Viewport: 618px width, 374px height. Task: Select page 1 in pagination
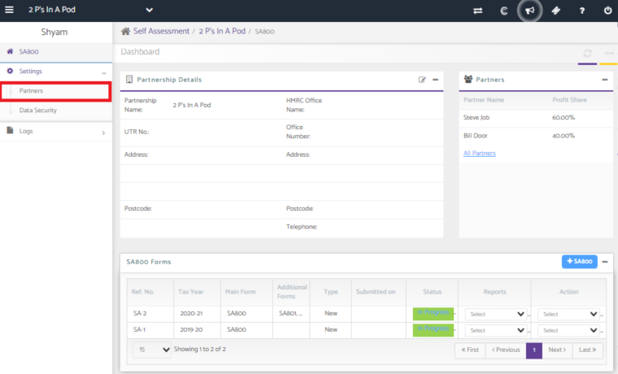(534, 350)
